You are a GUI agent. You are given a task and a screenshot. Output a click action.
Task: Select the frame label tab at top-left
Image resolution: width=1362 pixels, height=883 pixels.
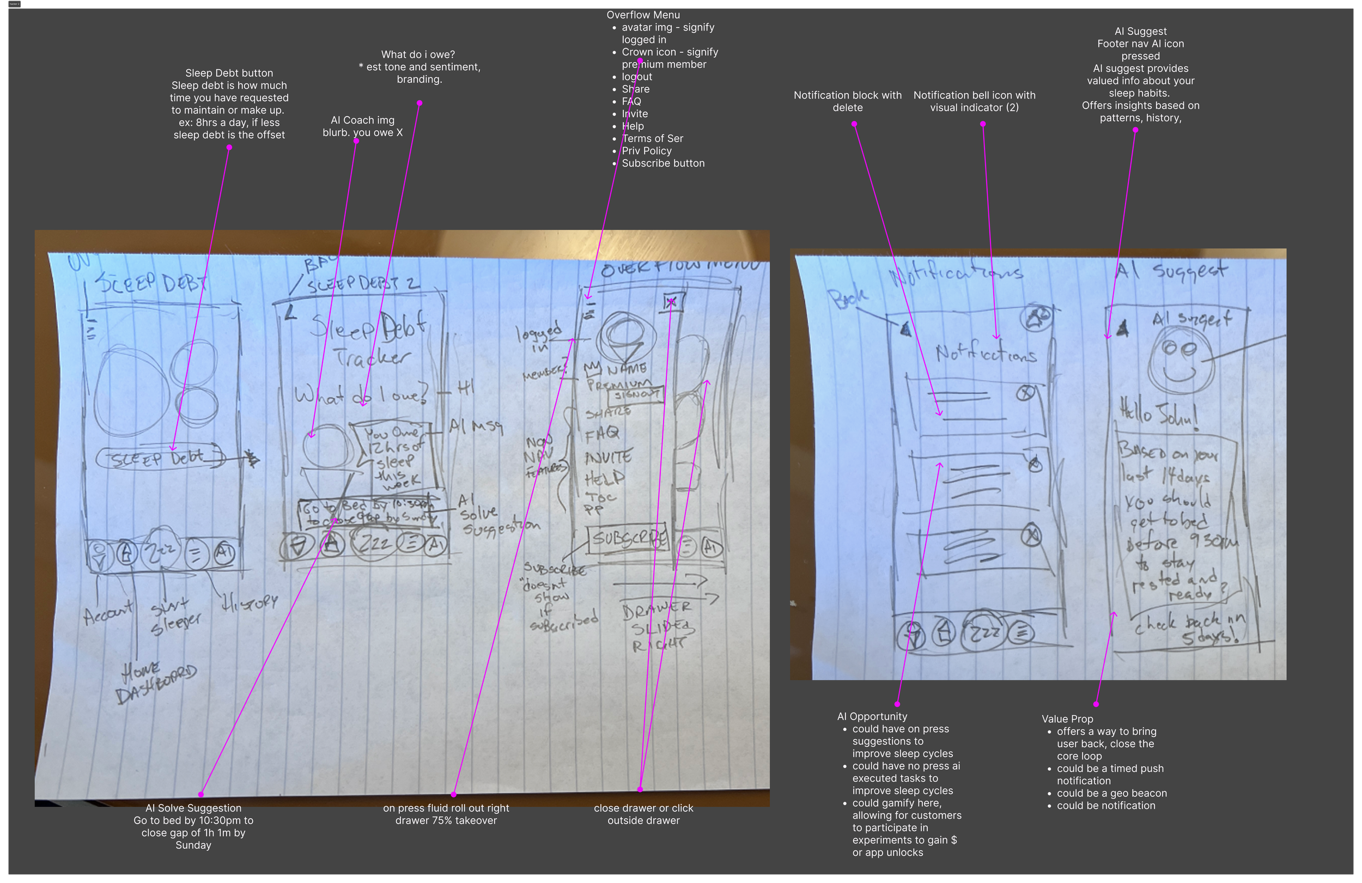[x=14, y=4]
